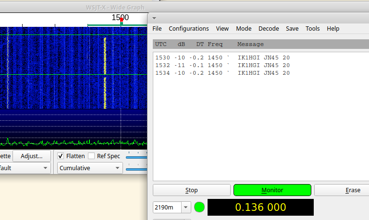
Task: Click the 1530 IK1HGI JN45 20 decode line
Action: click(x=222, y=58)
